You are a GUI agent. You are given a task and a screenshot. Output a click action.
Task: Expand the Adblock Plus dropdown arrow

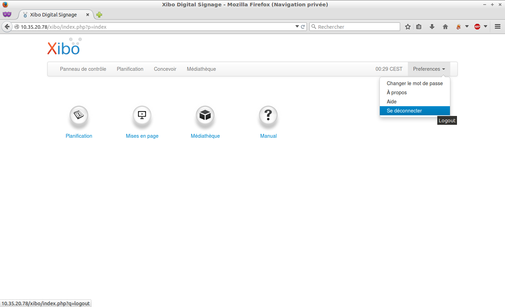pos(485,27)
